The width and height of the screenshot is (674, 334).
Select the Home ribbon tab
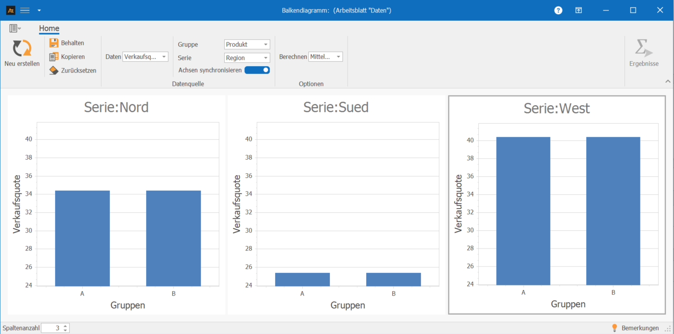(x=49, y=28)
